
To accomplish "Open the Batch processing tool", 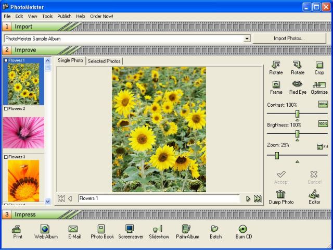I will click(215, 232).
